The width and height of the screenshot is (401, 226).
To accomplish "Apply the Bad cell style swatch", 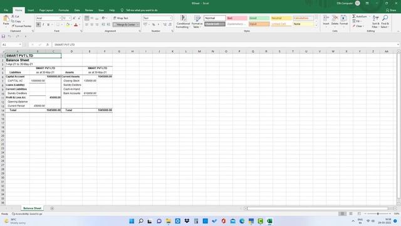I will 237,18.
